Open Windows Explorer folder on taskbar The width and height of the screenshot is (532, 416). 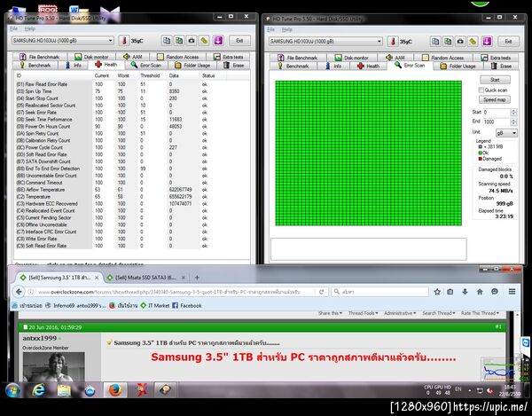click(64, 390)
